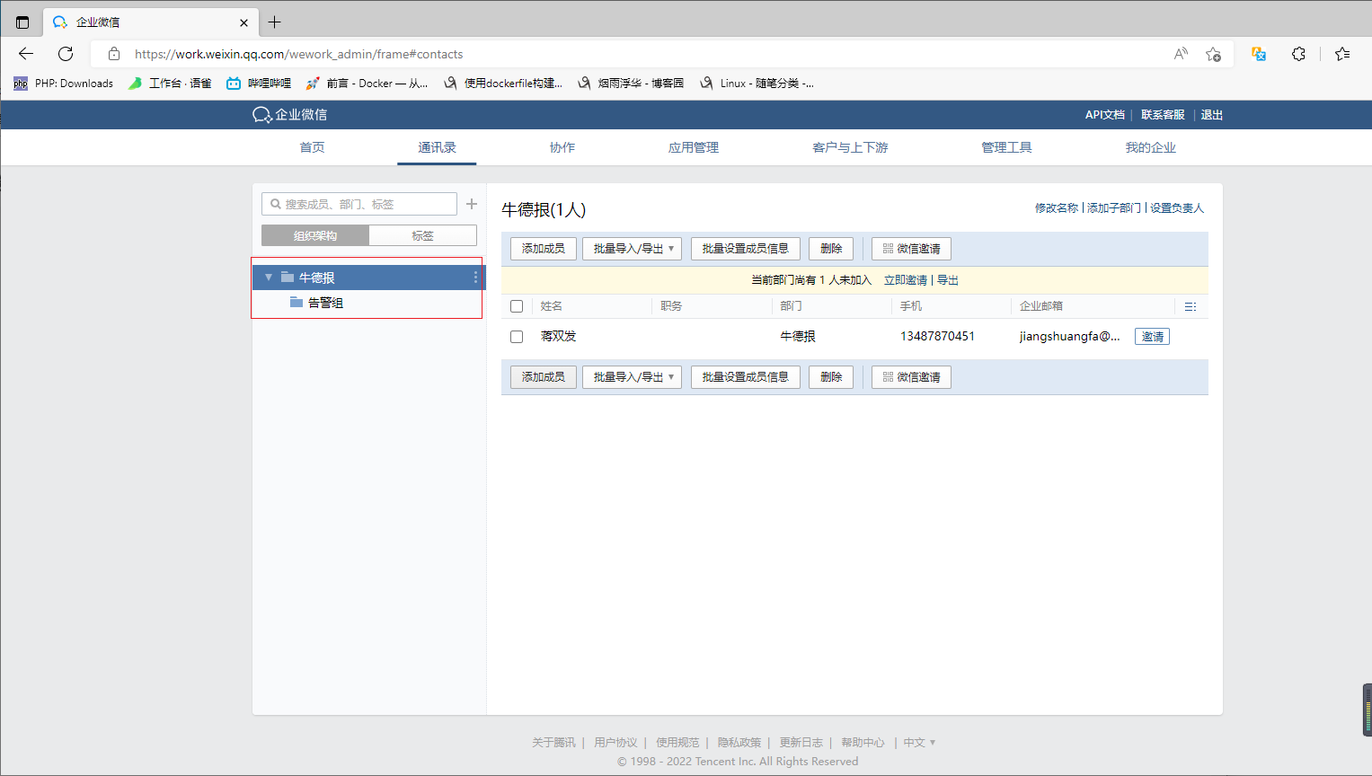Click 导出 in the notice bar
1372x776 pixels.
pyautogui.click(x=948, y=280)
